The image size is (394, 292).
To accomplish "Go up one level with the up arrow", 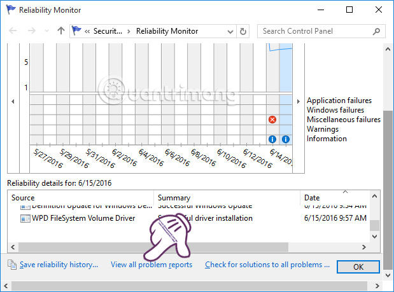I will (x=61, y=31).
